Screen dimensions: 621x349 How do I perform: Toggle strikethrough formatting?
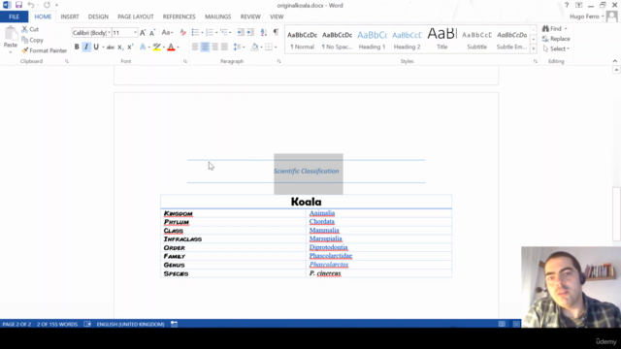(110, 48)
